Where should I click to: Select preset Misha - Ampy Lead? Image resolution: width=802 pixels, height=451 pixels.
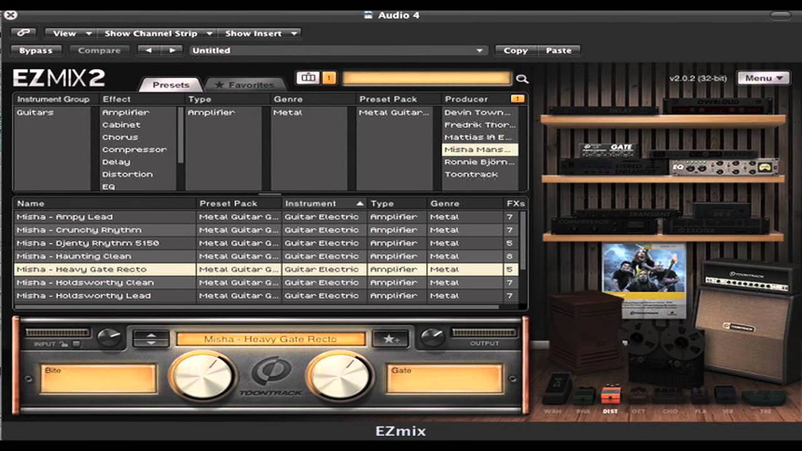point(266,217)
